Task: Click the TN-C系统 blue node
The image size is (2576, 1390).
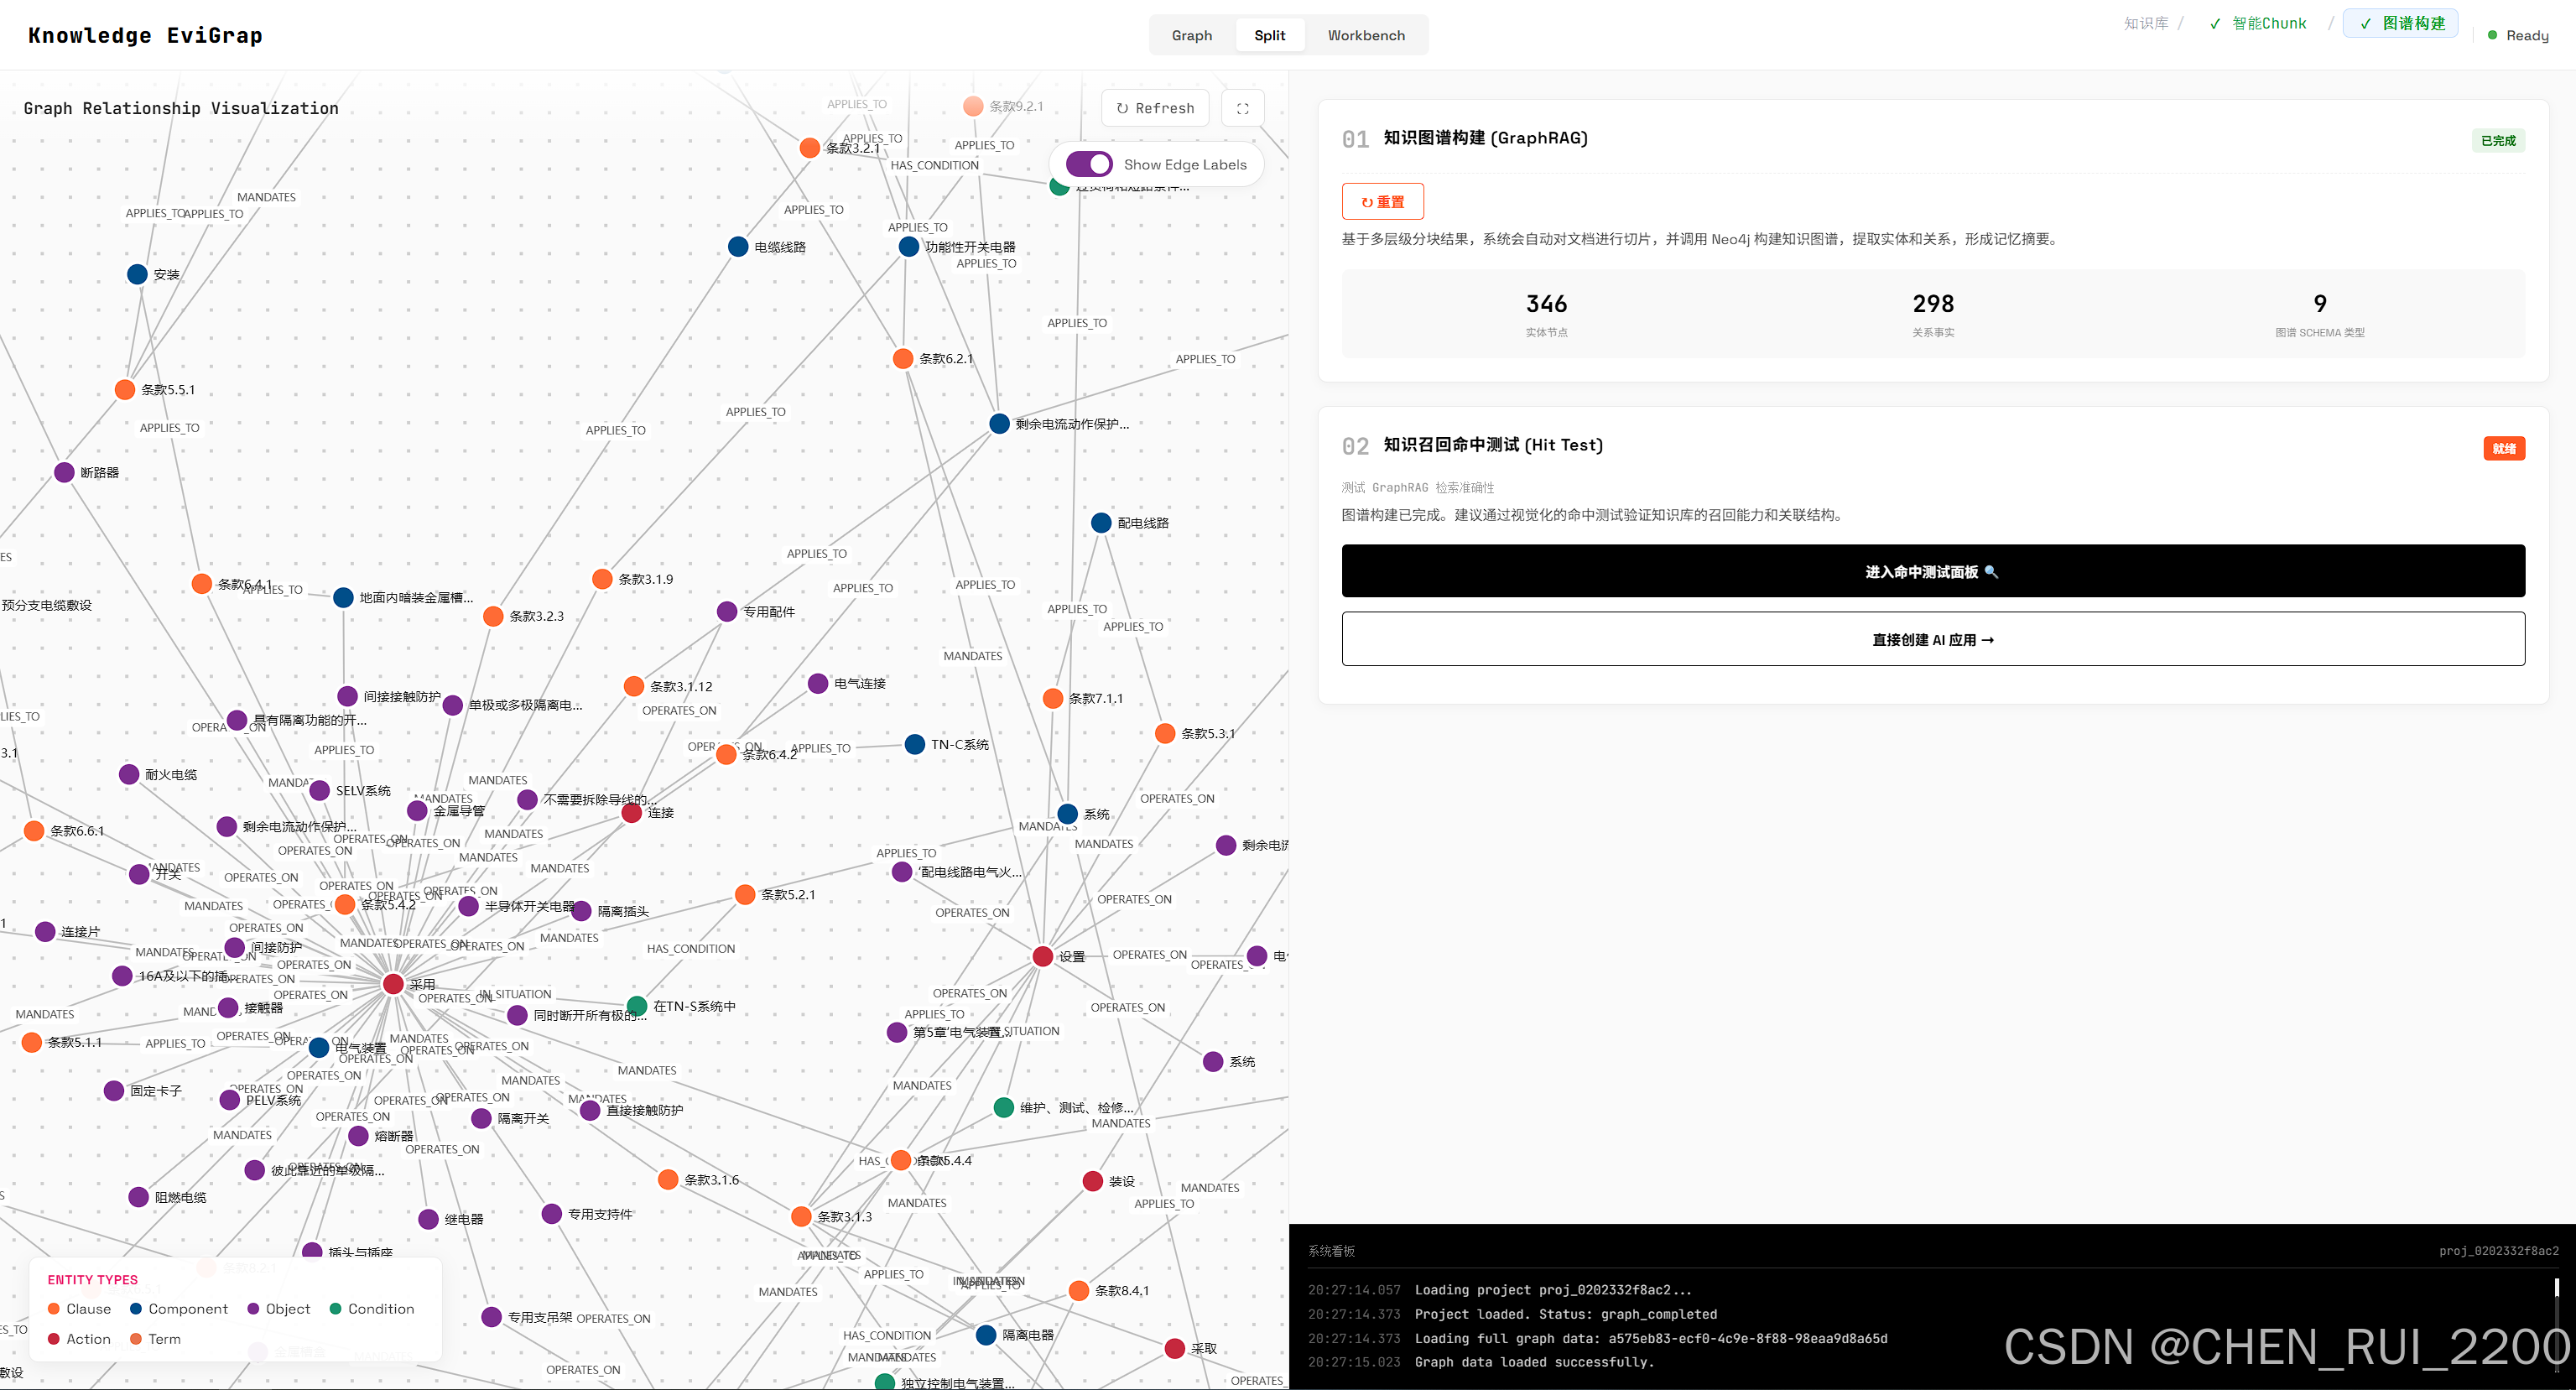Action: click(x=914, y=743)
